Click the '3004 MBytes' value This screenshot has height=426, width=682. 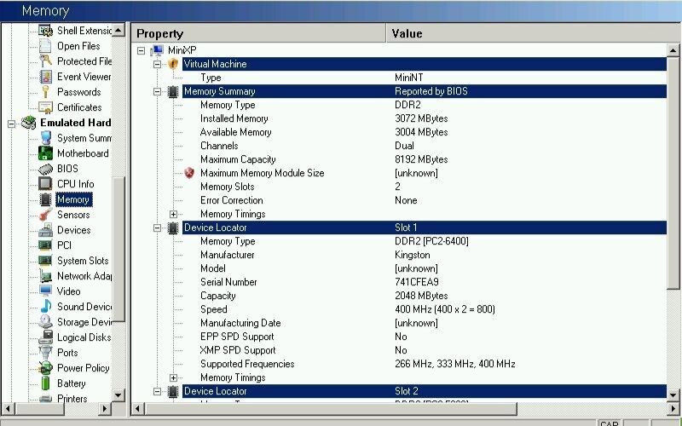coord(421,132)
